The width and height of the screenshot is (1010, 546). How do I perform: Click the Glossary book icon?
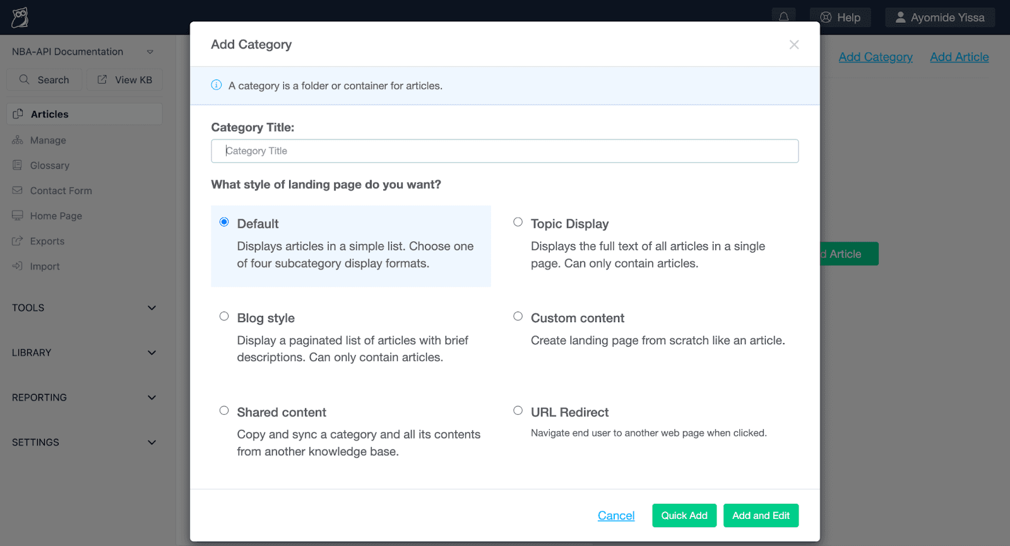click(x=17, y=165)
